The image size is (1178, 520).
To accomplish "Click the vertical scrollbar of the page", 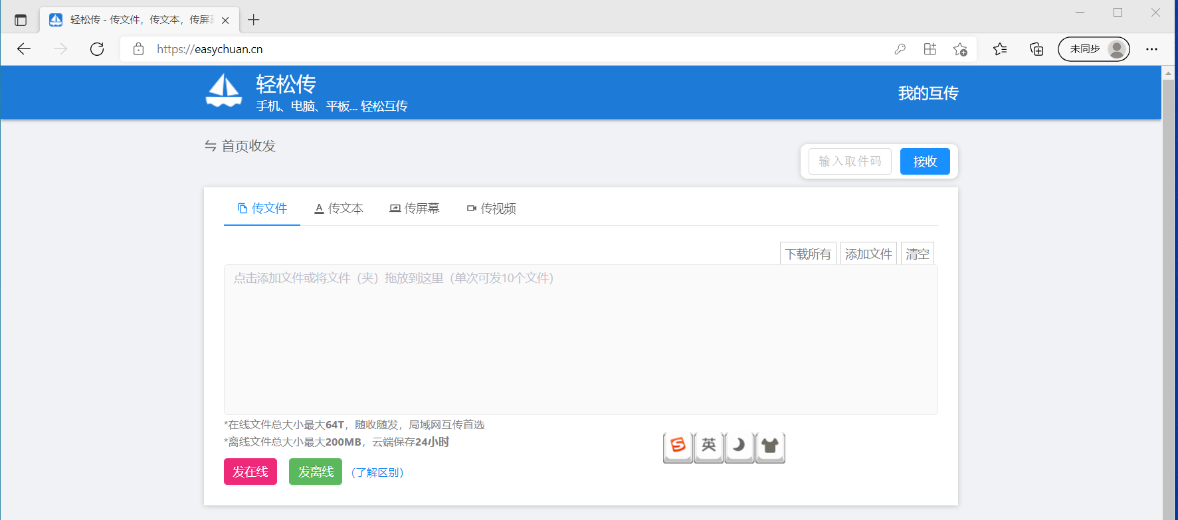I will click(1168, 292).
